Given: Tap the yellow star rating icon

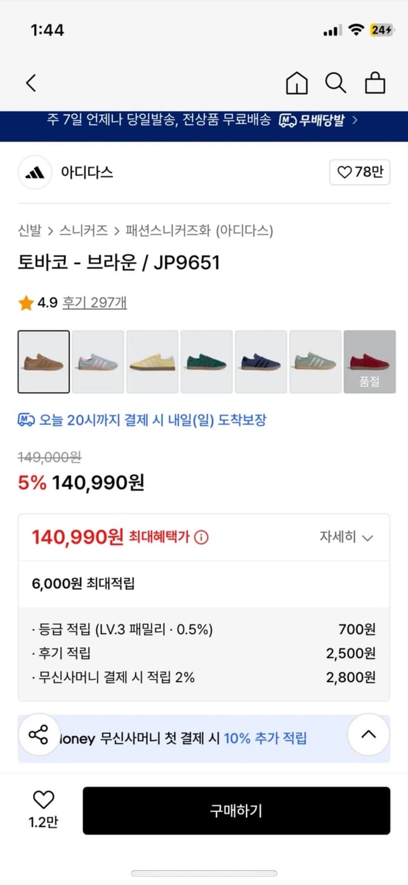Looking at the screenshot, I should pyautogui.click(x=26, y=301).
